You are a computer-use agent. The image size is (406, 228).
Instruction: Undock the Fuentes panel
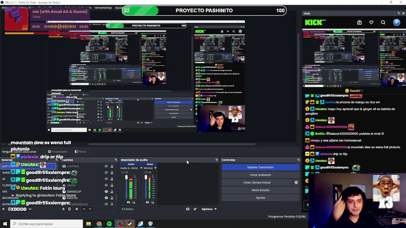click(x=116, y=160)
